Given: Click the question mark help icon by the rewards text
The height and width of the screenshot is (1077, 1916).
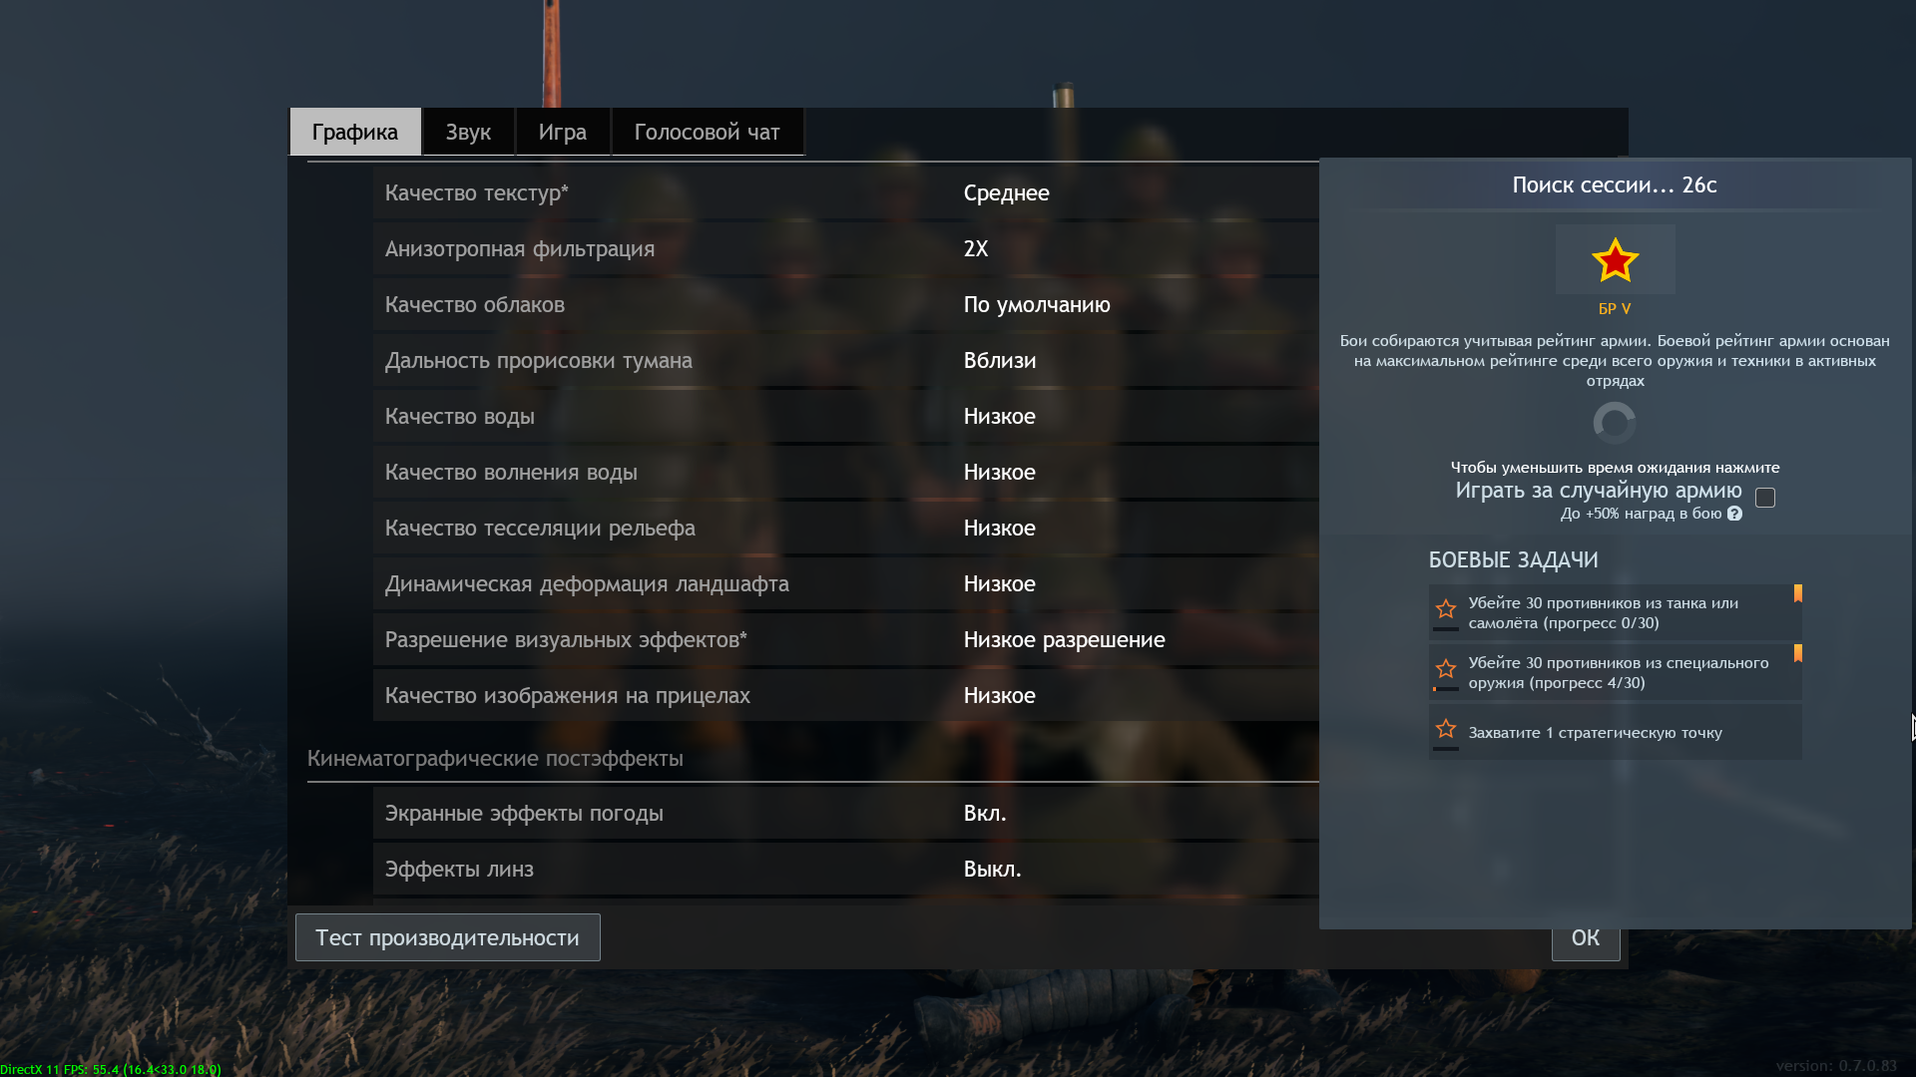Looking at the screenshot, I should tap(1734, 514).
